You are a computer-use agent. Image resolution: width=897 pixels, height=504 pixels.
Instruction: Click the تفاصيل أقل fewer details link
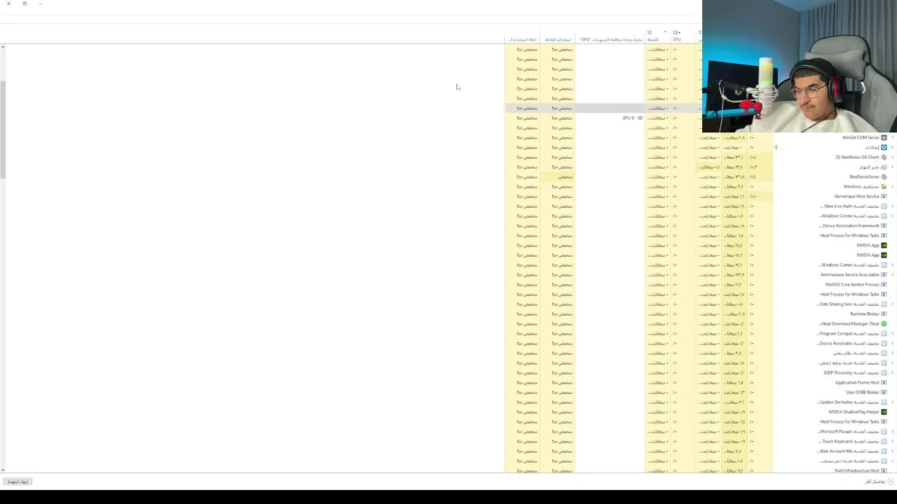pos(875,482)
